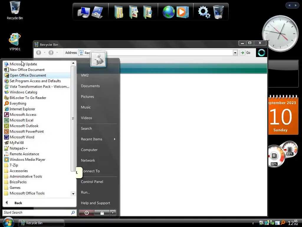Click the user account picture
Screen dimensions: 302x227
[98, 59]
